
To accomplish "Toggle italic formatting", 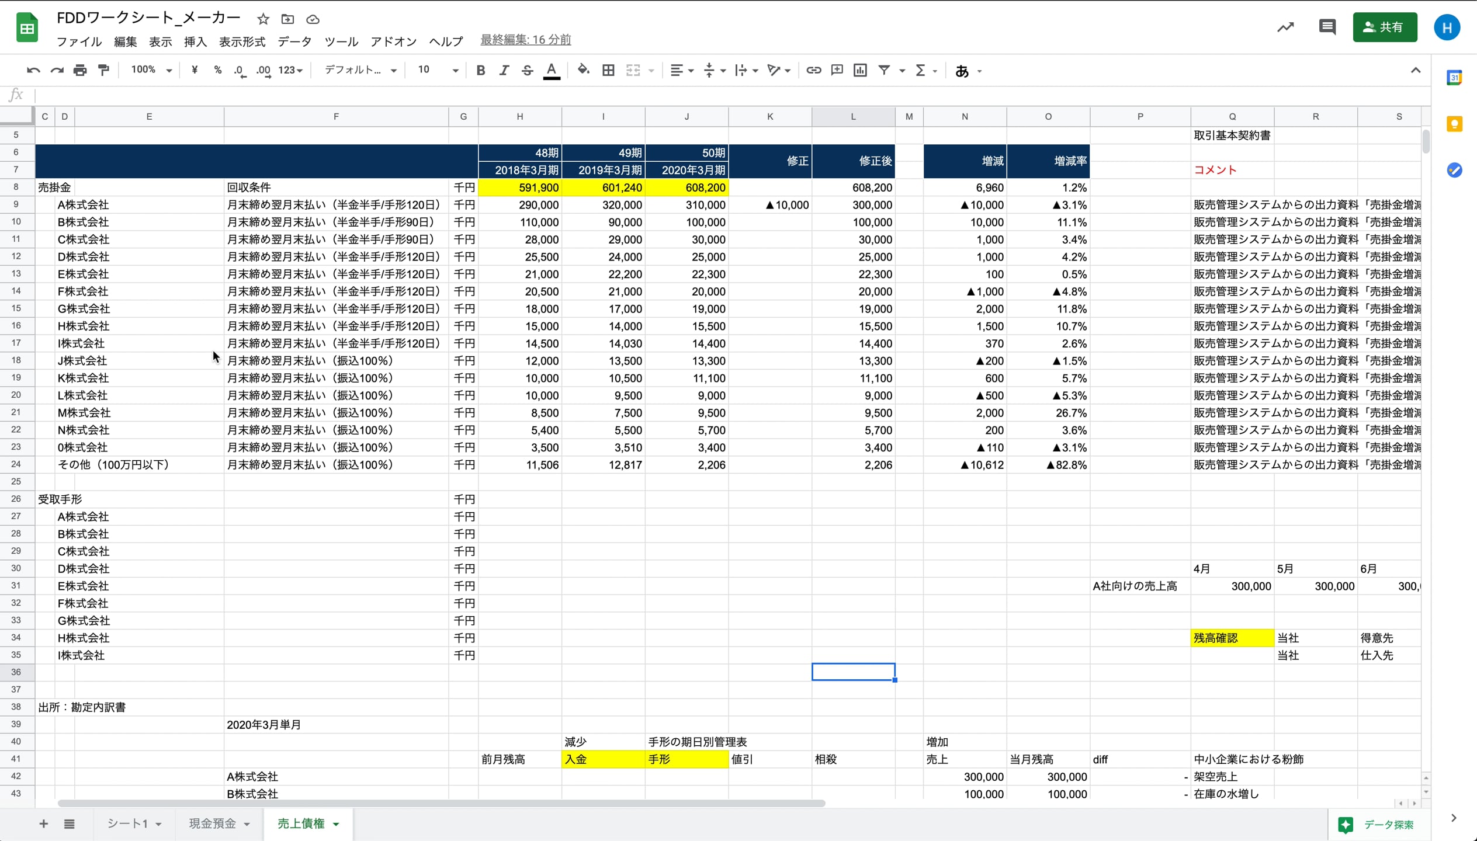I will [x=504, y=70].
